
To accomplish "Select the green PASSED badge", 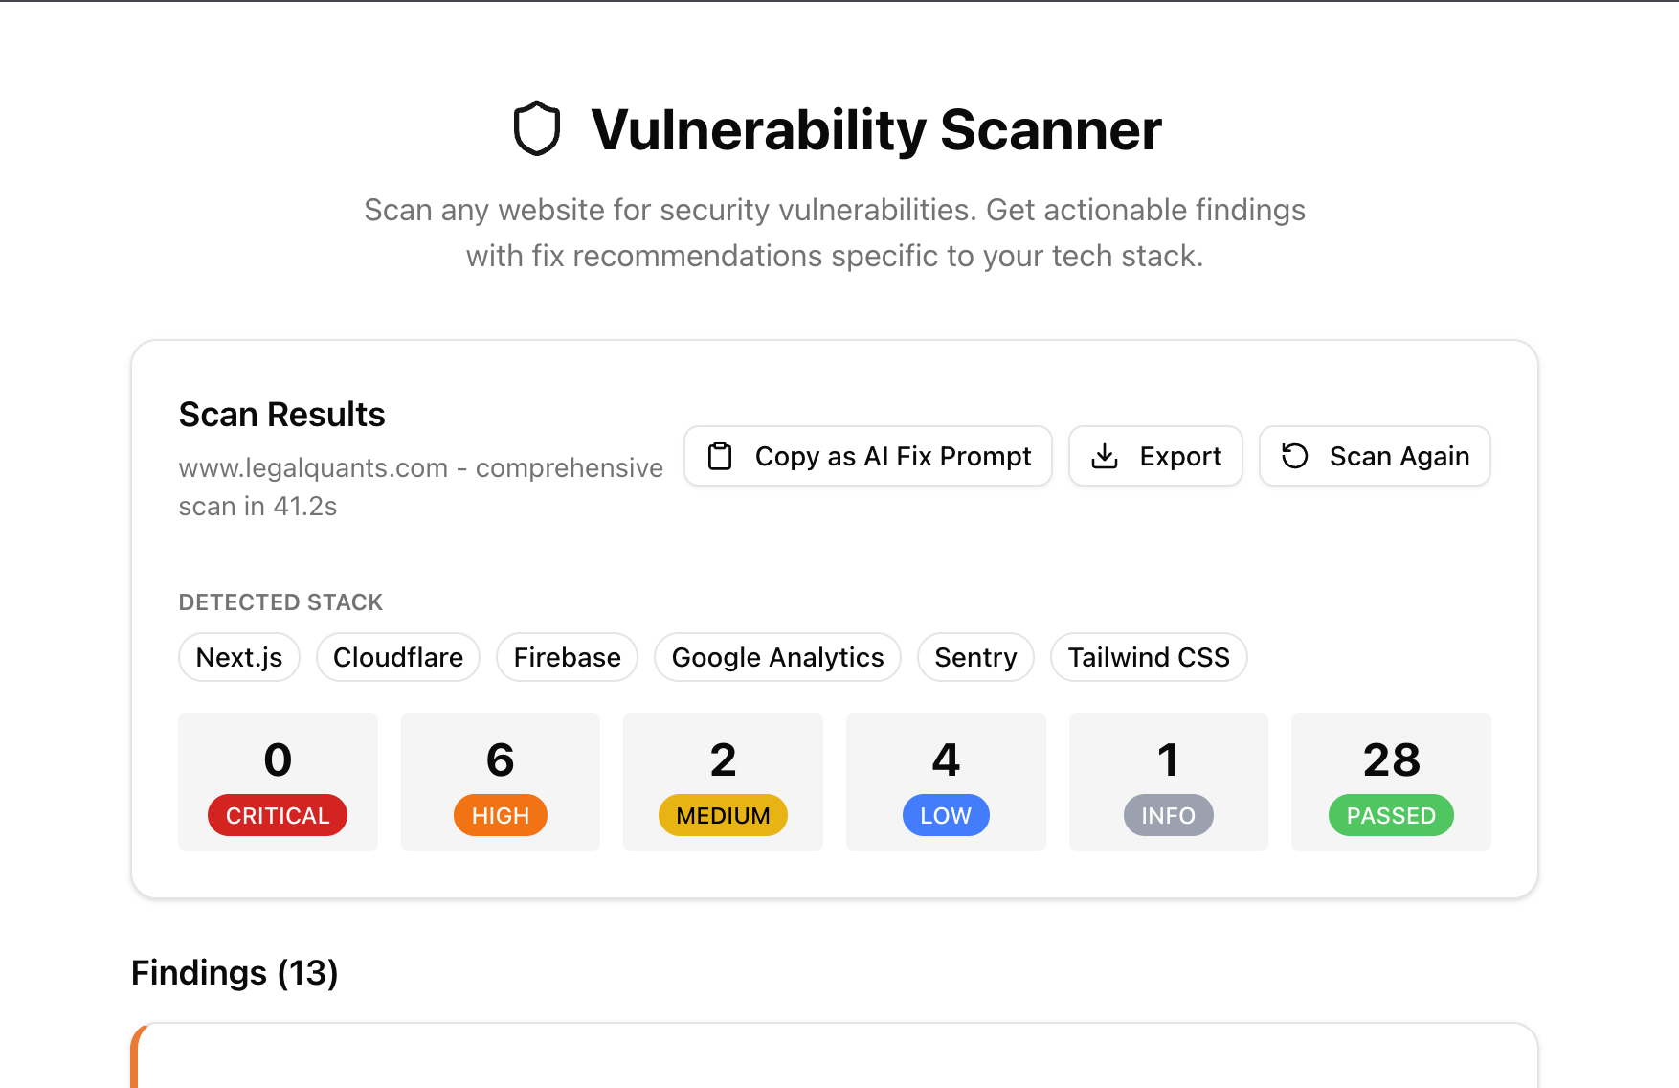I will click(x=1390, y=815).
